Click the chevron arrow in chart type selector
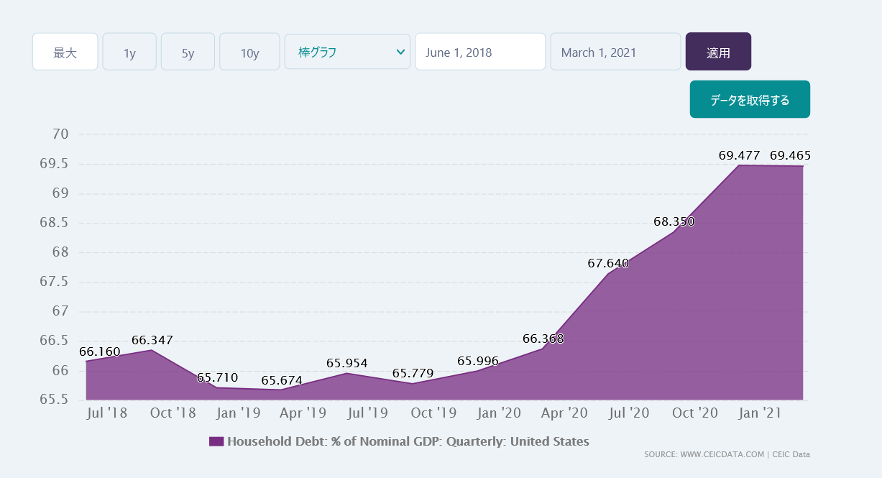This screenshot has width=882, height=478. click(x=400, y=52)
